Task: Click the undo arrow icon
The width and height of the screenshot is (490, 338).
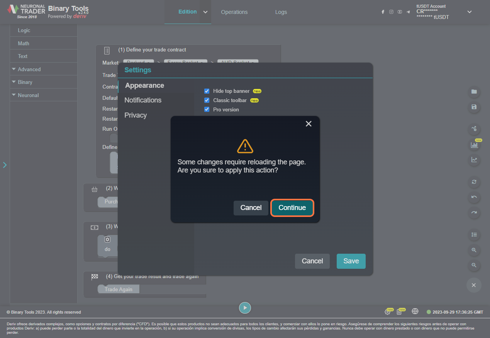Action: coord(474,197)
